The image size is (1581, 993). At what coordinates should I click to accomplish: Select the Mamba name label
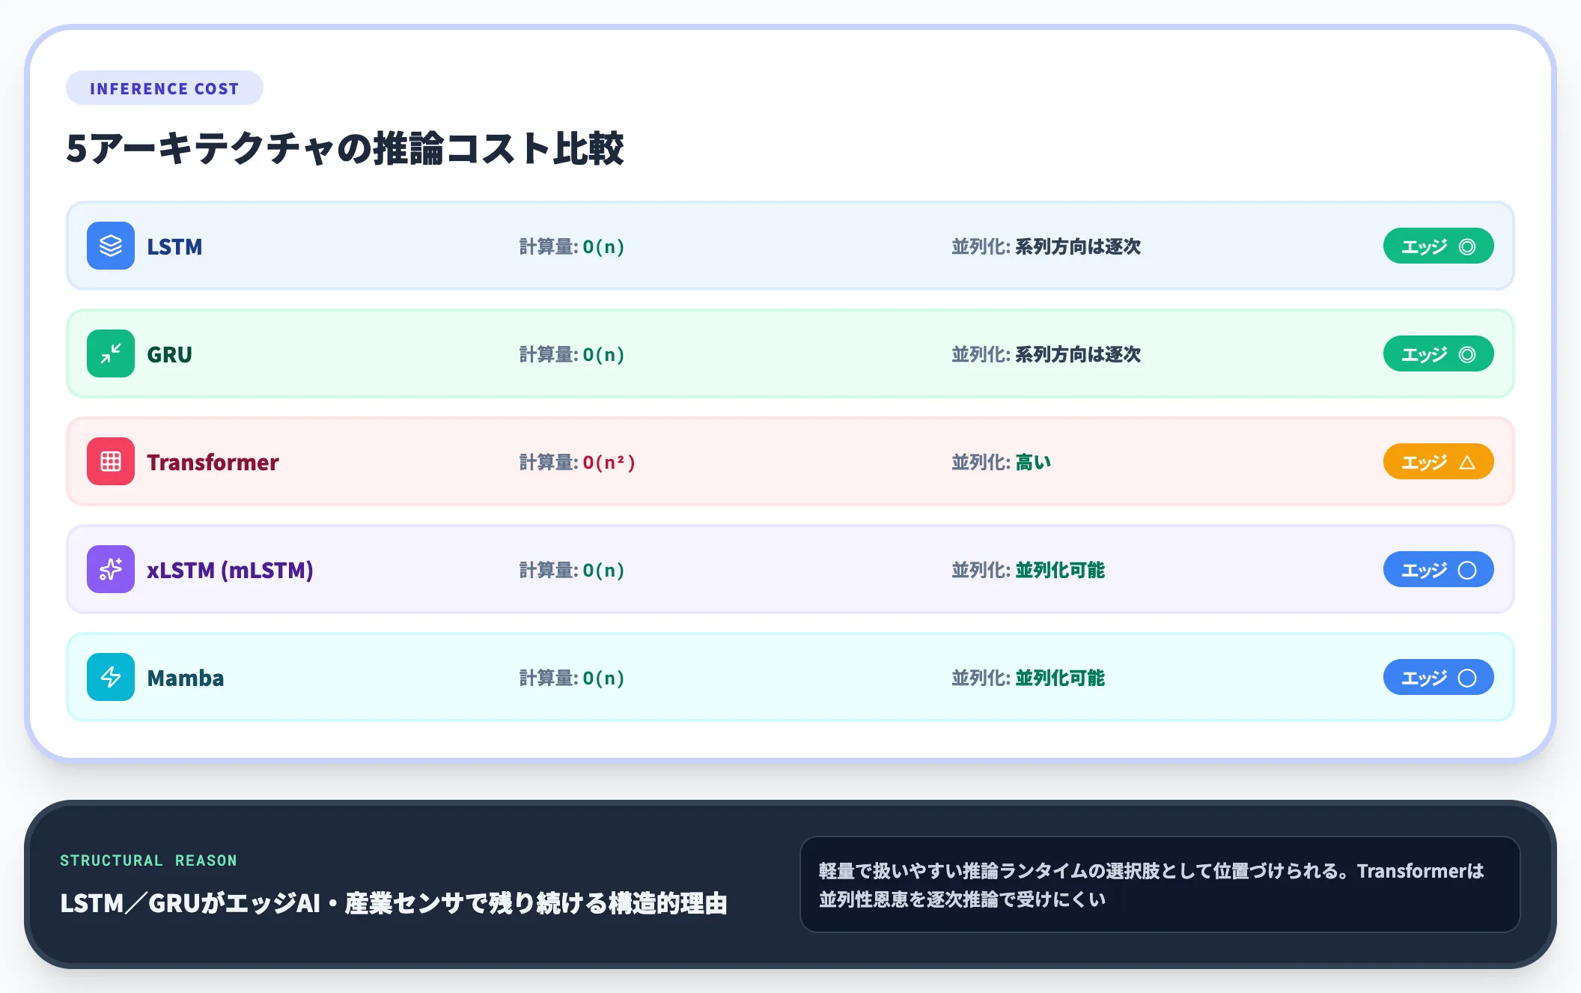[x=186, y=678]
